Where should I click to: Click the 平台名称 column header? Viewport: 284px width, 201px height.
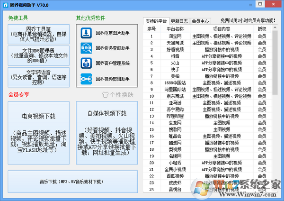pyautogui.click(x=174, y=29)
